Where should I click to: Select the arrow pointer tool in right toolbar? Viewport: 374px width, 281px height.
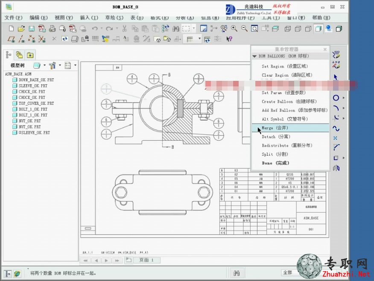pos(336,77)
